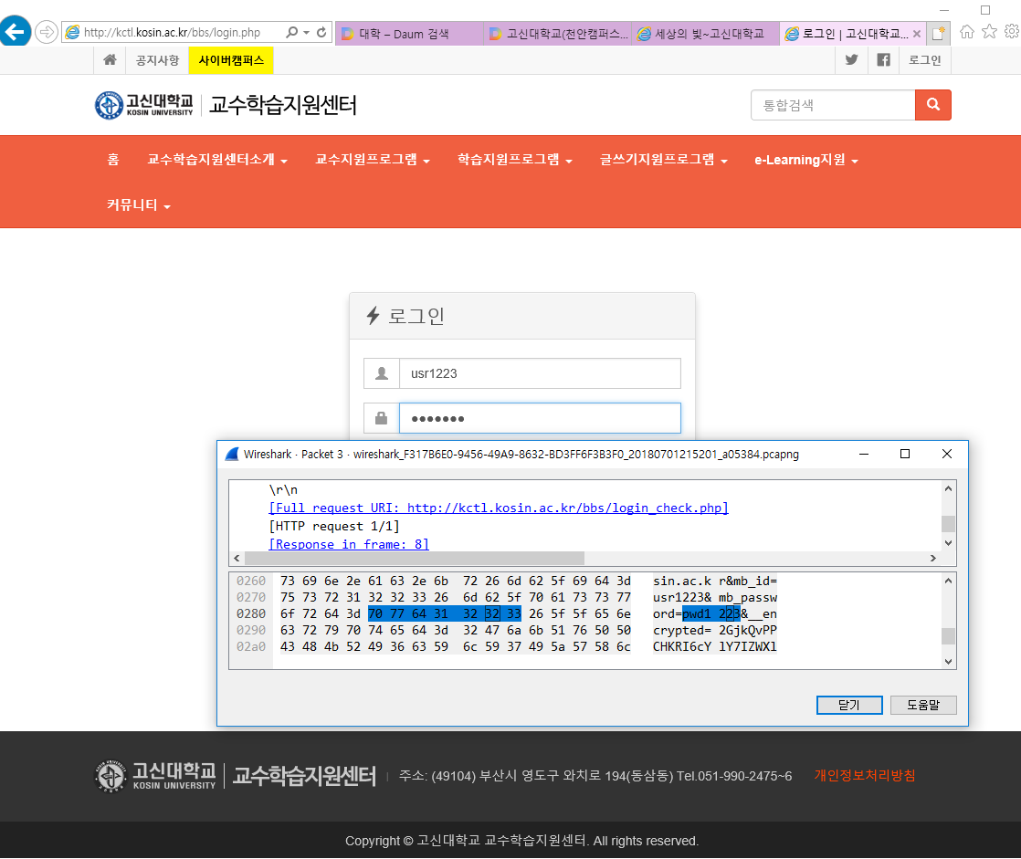
Task: Click the browser forward arrow button
Action: 47,32
